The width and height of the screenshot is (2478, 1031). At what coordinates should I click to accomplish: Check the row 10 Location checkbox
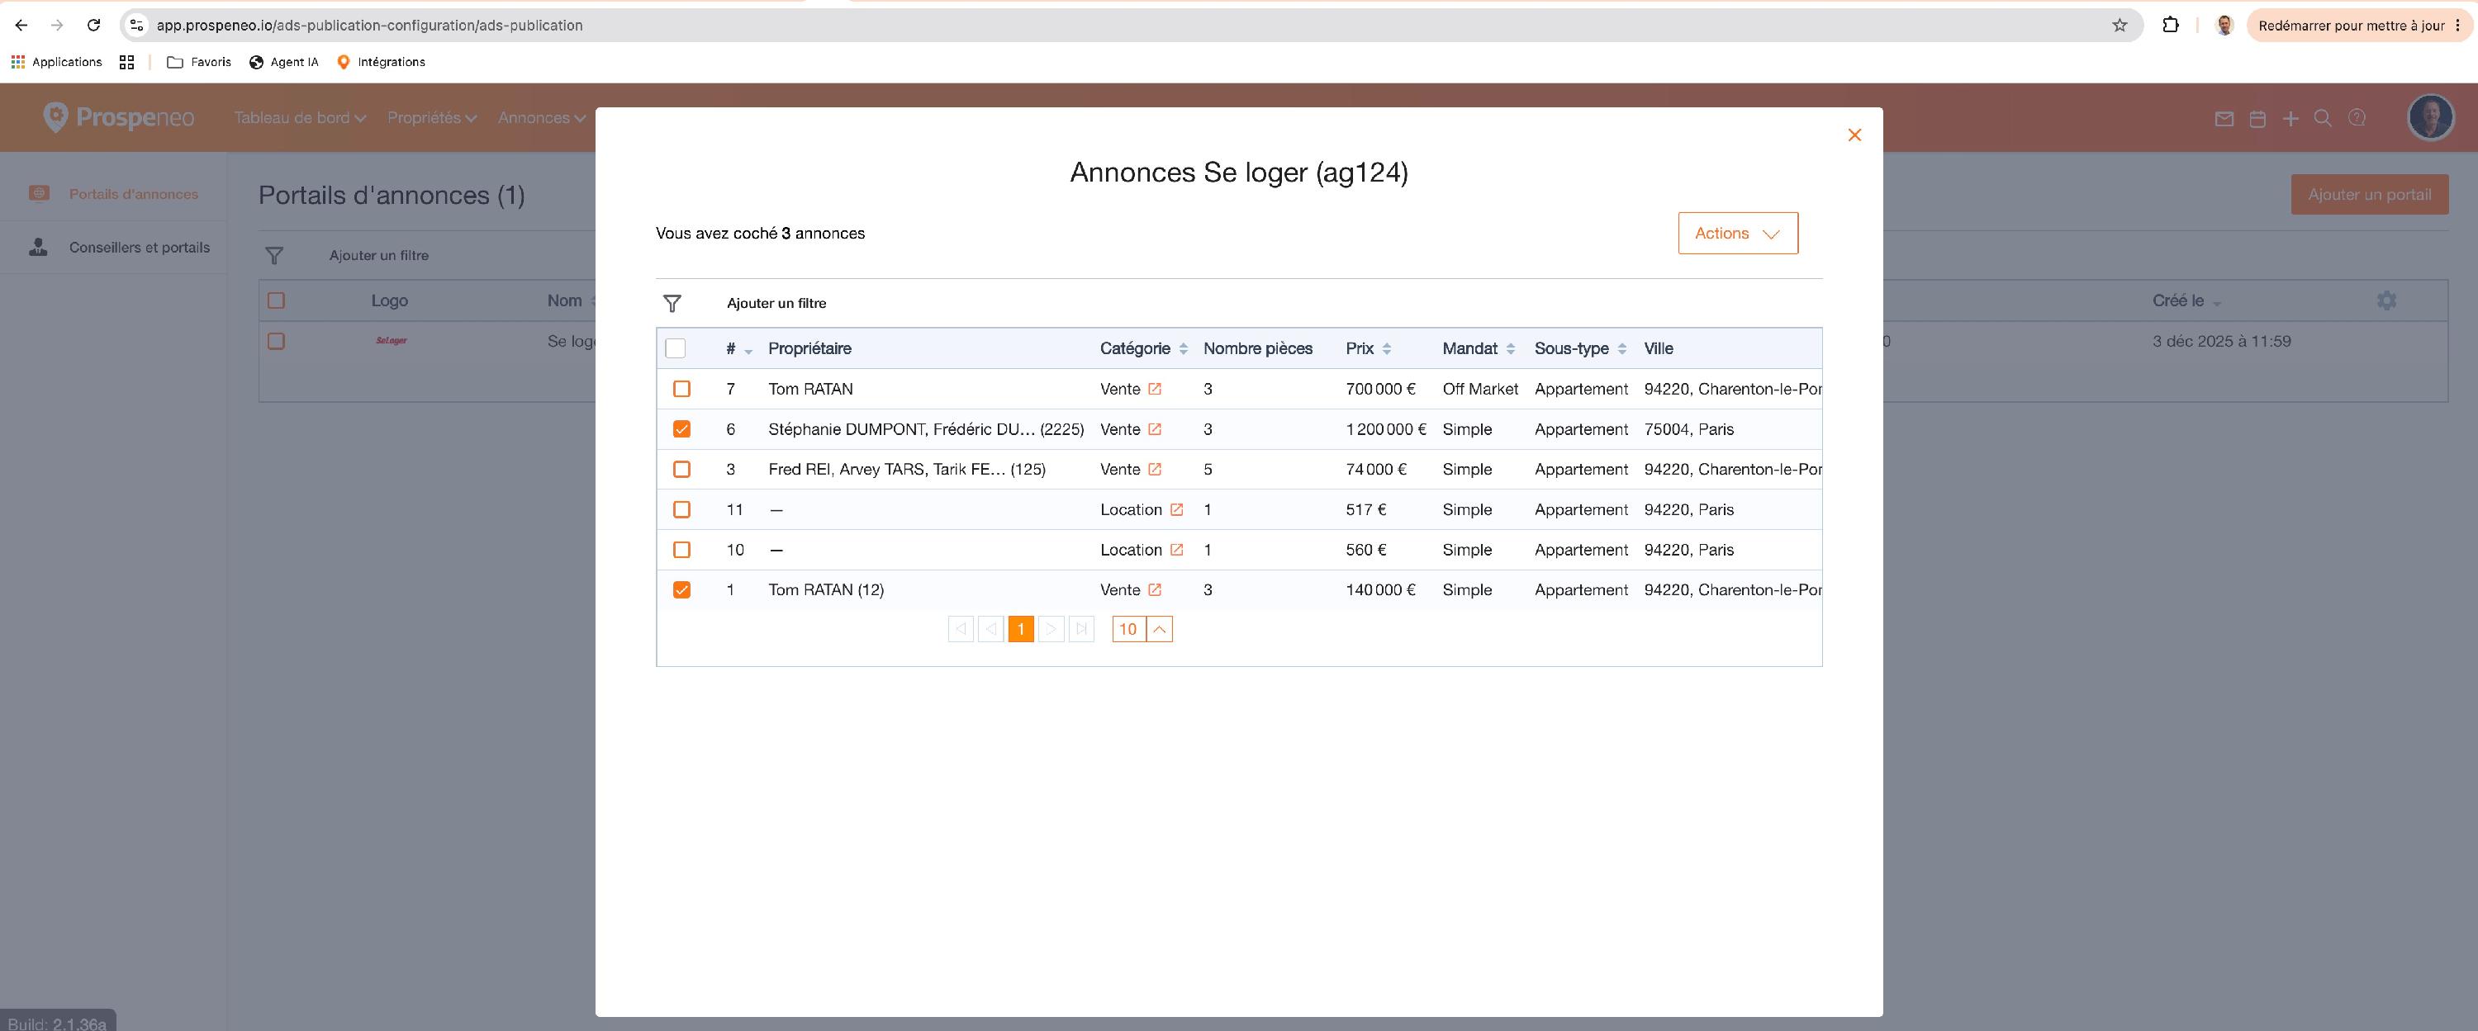[681, 550]
